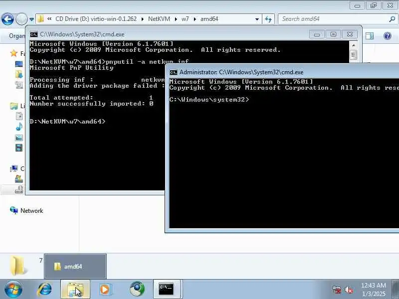The height and width of the screenshot is (299, 399).
Task: Toggle the preview pane button
Action: [x=370, y=36]
